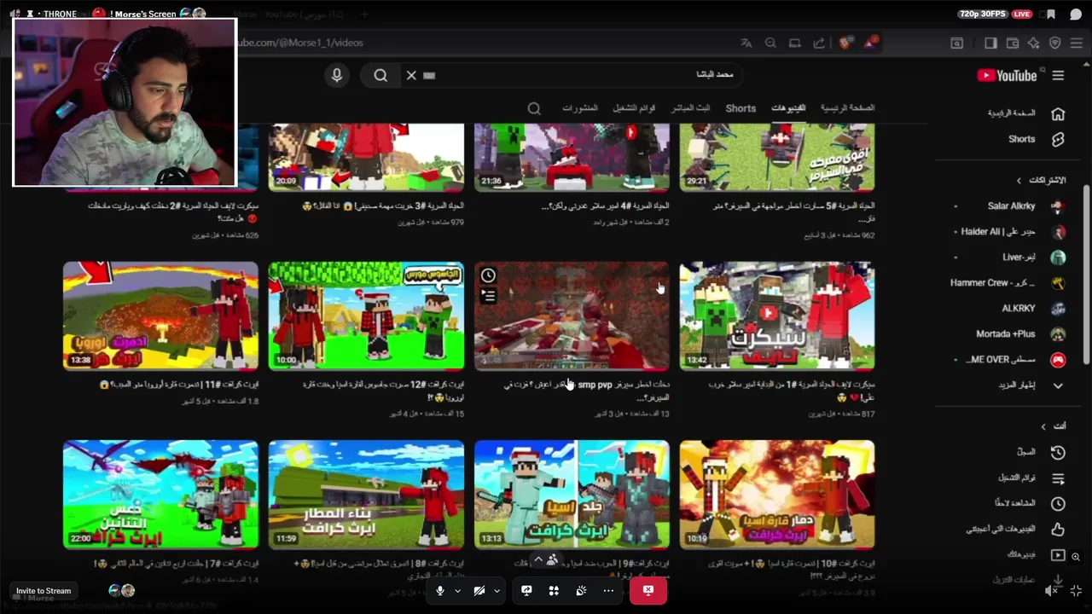Toggle the camera on in call bar
The width and height of the screenshot is (1092, 614).
tap(479, 590)
